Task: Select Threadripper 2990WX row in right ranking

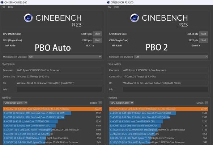Action: [x=159, y=130]
